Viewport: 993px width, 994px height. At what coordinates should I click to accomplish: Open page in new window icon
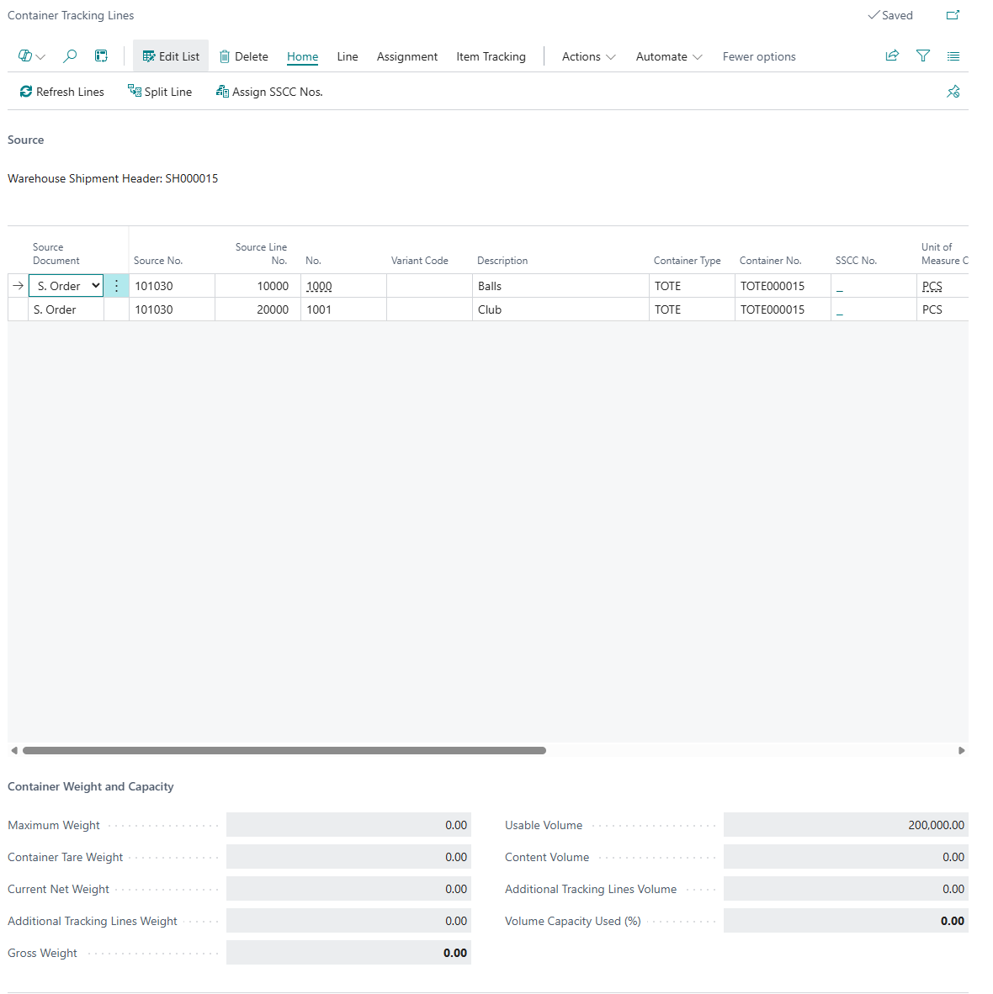pyautogui.click(x=953, y=15)
